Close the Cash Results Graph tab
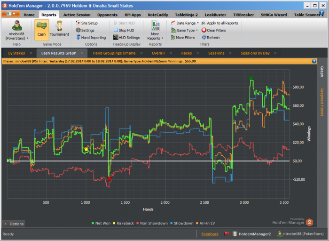The width and height of the screenshot is (329, 241). 82,53
